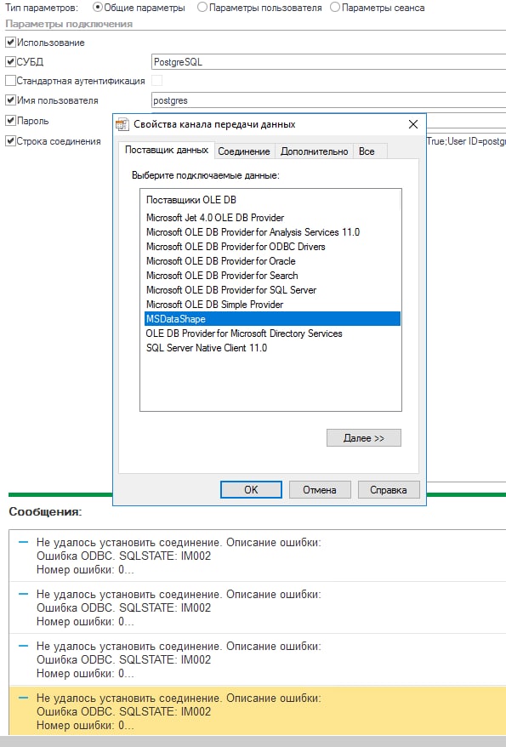The height and width of the screenshot is (747, 506).
Task: Click the dash icon of the highlighted message
Action: point(23,698)
